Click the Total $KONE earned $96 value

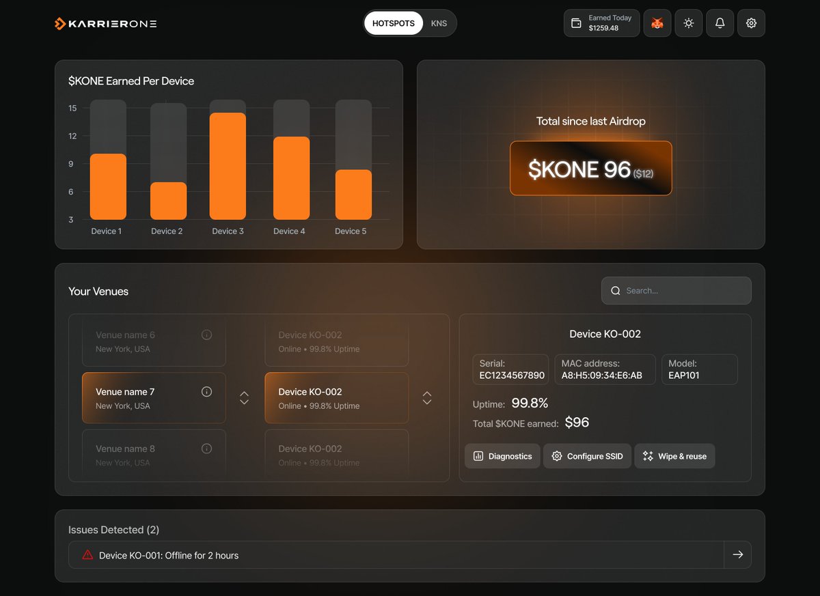coord(577,423)
